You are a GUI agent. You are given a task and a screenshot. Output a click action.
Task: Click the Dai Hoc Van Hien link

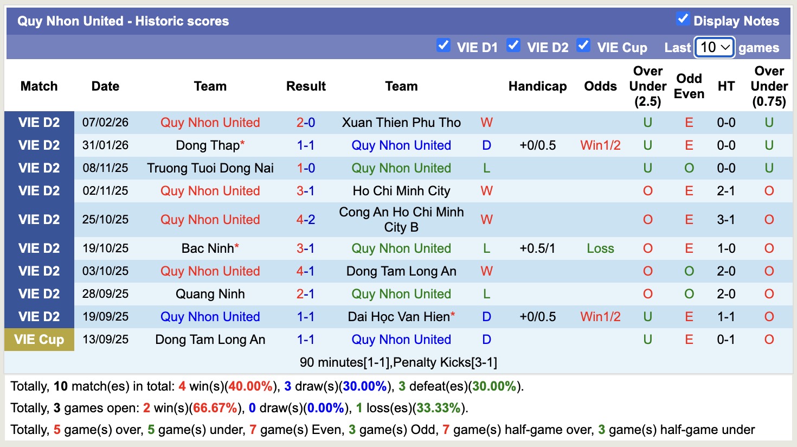pyautogui.click(x=397, y=316)
